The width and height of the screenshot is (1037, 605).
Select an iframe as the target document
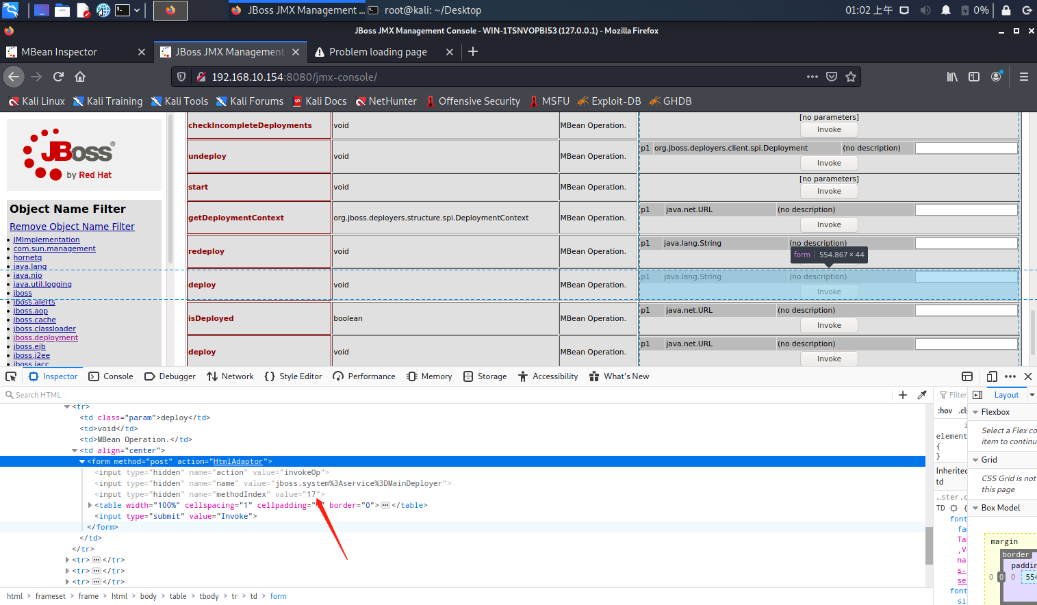pos(967,376)
